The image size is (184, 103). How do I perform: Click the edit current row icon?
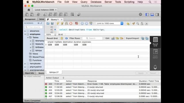point(113,38)
